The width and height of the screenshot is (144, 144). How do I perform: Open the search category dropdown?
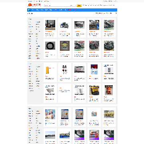coord(73,6)
